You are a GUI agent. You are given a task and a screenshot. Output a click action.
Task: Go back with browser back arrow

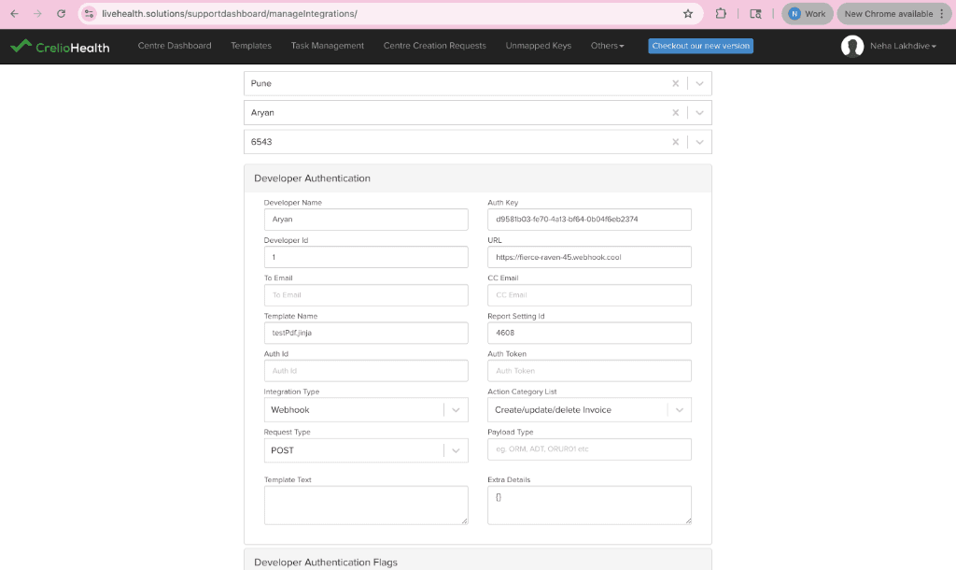click(x=15, y=13)
